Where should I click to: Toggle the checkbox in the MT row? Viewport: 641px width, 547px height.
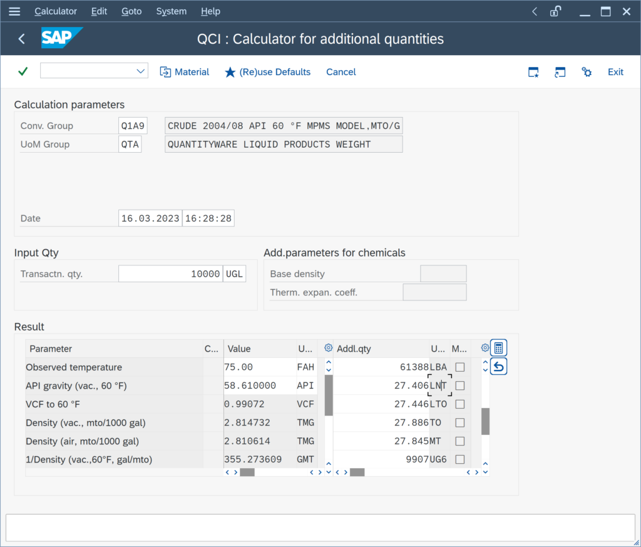(460, 441)
